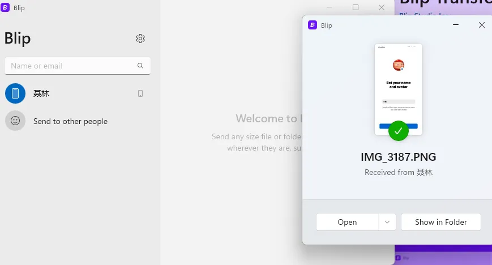Screen dimensions: 492x265
Task: Expand the dropdown arrow next to Open
Action: (x=387, y=222)
